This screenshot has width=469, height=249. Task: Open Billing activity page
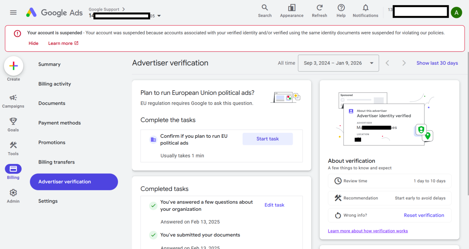pyautogui.click(x=54, y=84)
